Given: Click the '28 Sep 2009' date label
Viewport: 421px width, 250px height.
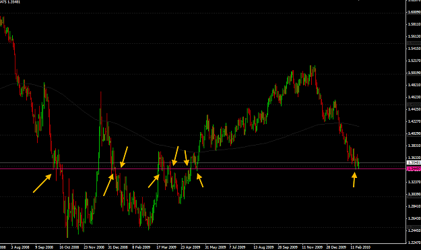Looking at the screenshot, I should pyautogui.click(x=288, y=247).
